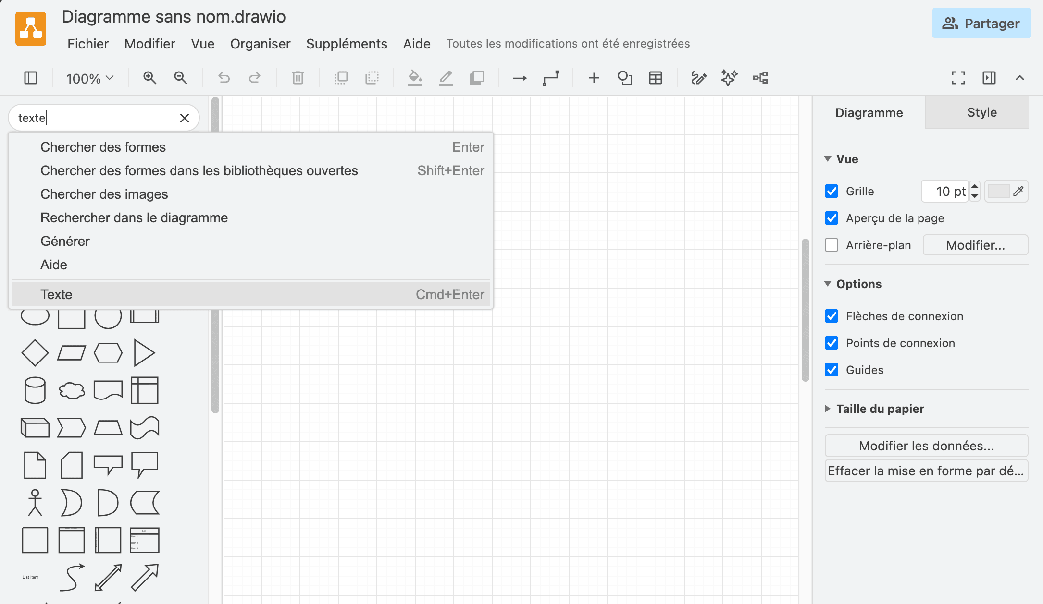Open the 100% zoom dropdown
This screenshot has height=604, width=1043.
coord(89,78)
